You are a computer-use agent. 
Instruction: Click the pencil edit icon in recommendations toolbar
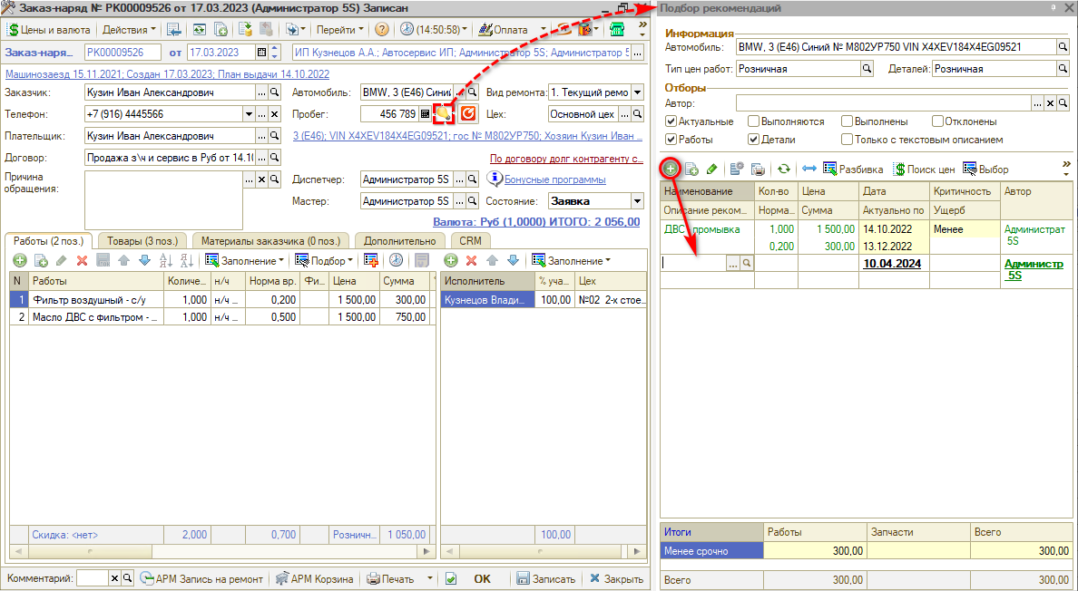tap(712, 169)
